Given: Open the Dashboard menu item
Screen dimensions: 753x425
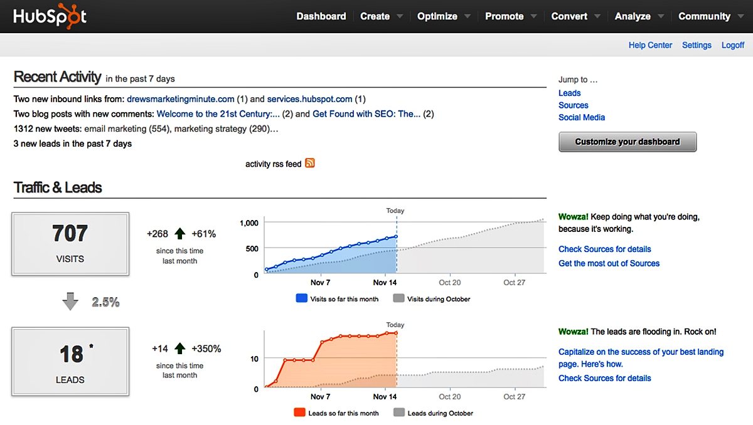Looking at the screenshot, I should click(x=321, y=16).
